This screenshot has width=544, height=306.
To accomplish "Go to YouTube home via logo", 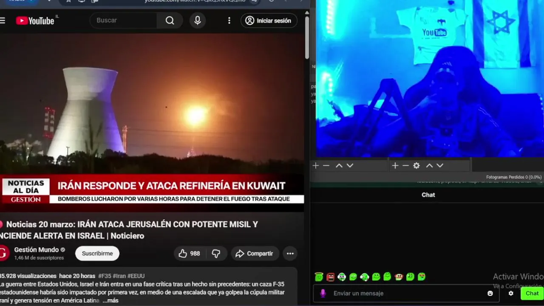I will coord(35,20).
